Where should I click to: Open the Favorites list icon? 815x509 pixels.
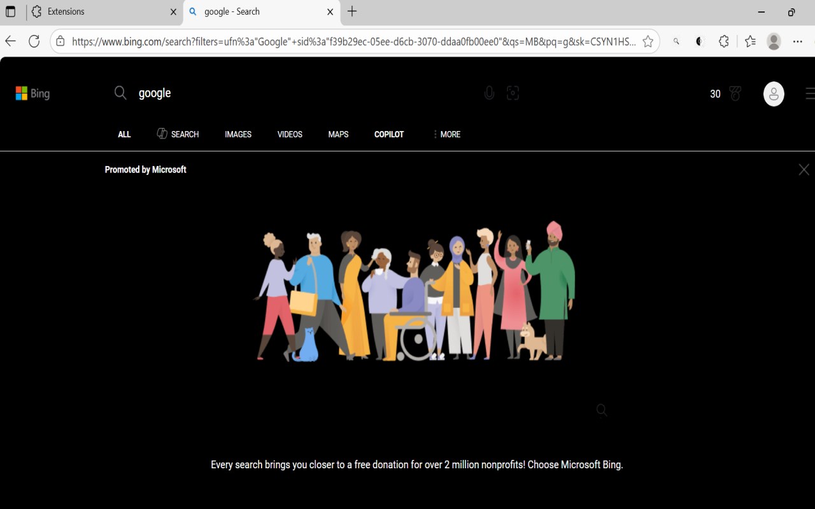coord(750,41)
